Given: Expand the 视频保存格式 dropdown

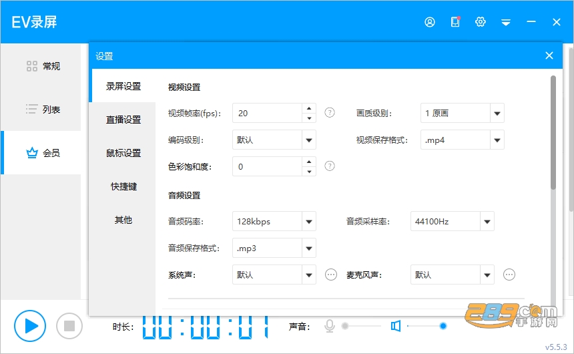Looking at the screenshot, I should coord(497,140).
